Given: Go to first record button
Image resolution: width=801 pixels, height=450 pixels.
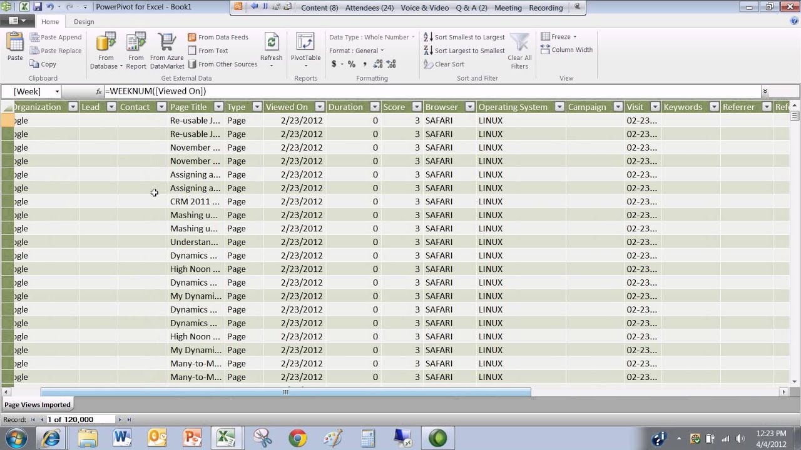Looking at the screenshot, I should click(x=34, y=419).
